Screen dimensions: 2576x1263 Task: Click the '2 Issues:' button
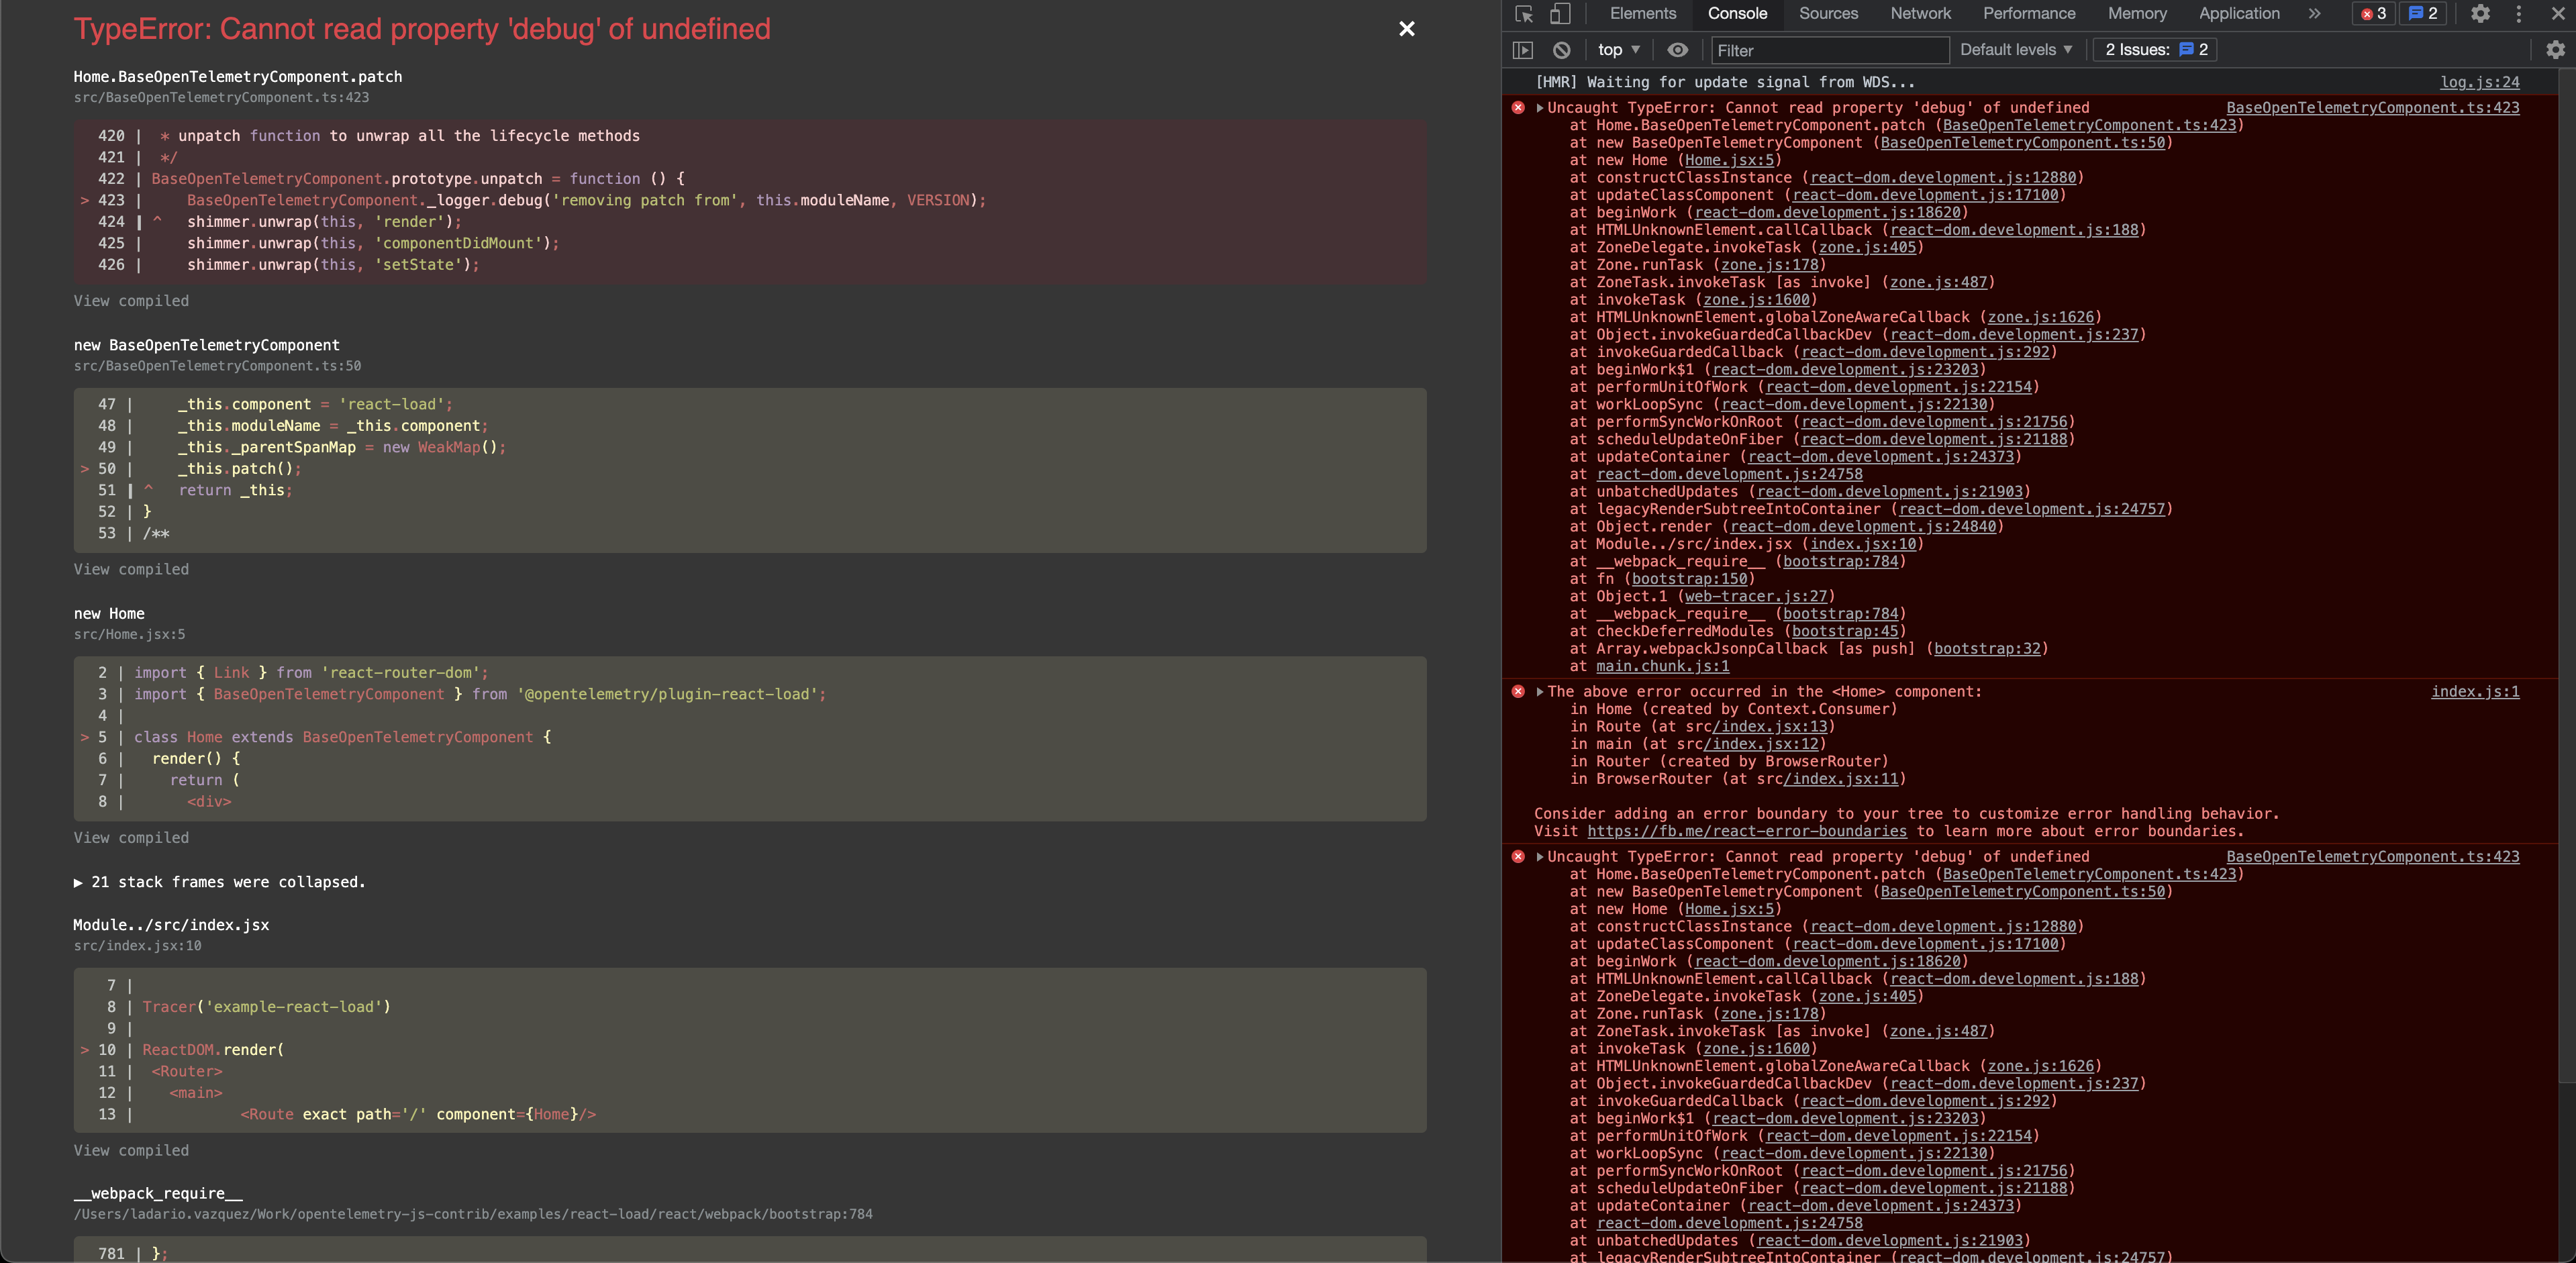pos(2155,50)
